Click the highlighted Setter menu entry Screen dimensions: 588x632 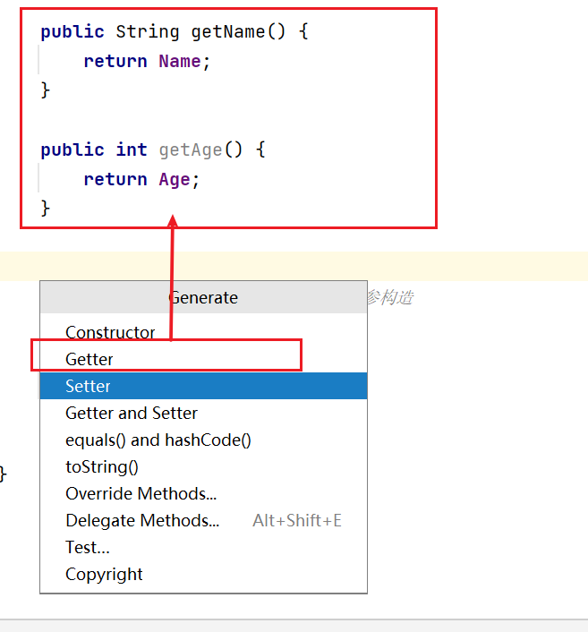click(203, 386)
